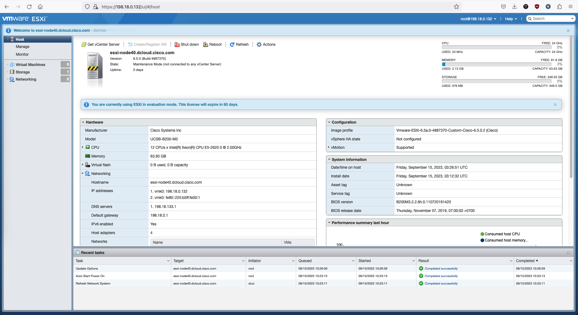
Task: Click the Shut down host icon
Action: [x=177, y=45]
